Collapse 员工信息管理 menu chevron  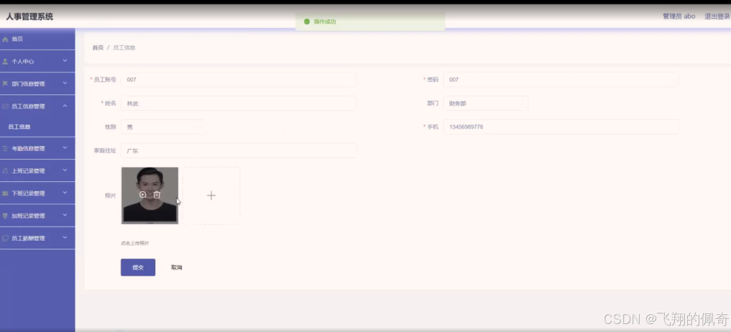(x=65, y=106)
